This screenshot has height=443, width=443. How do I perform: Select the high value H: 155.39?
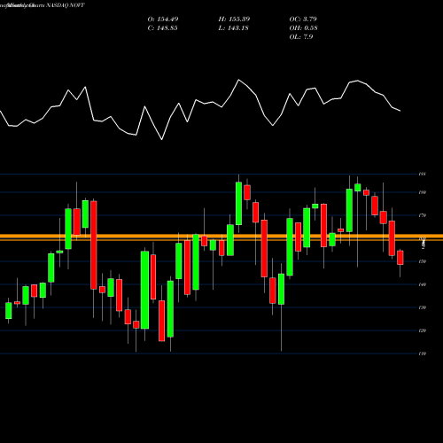pyautogui.click(x=234, y=19)
